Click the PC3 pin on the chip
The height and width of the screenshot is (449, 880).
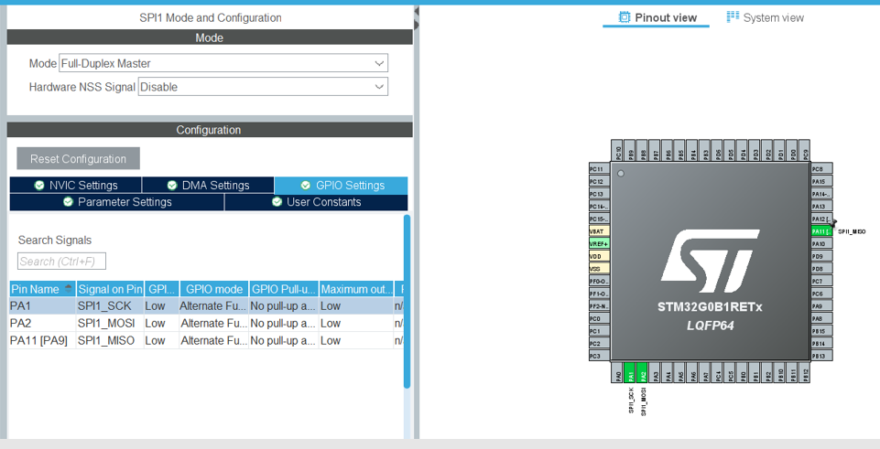tap(600, 356)
